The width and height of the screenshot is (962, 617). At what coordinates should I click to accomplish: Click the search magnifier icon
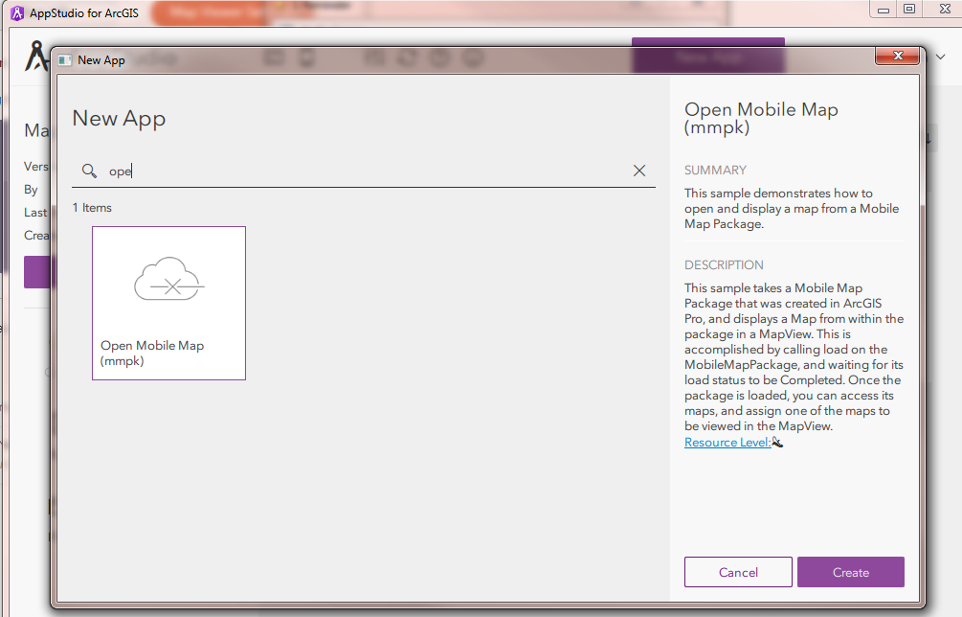[90, 171]
